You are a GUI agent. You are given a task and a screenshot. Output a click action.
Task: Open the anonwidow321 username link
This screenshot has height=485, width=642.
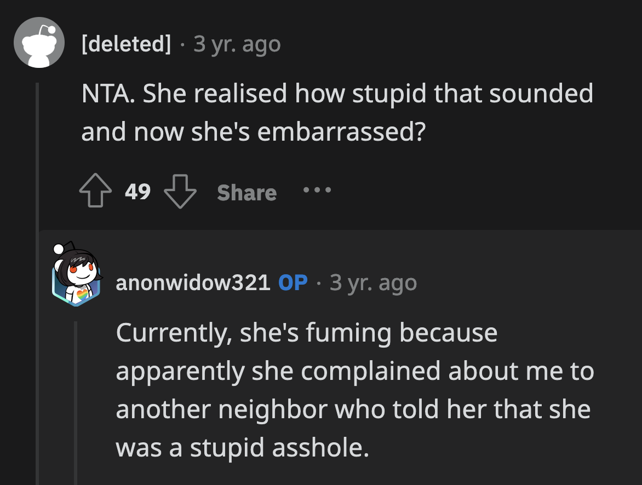[193, 282]
